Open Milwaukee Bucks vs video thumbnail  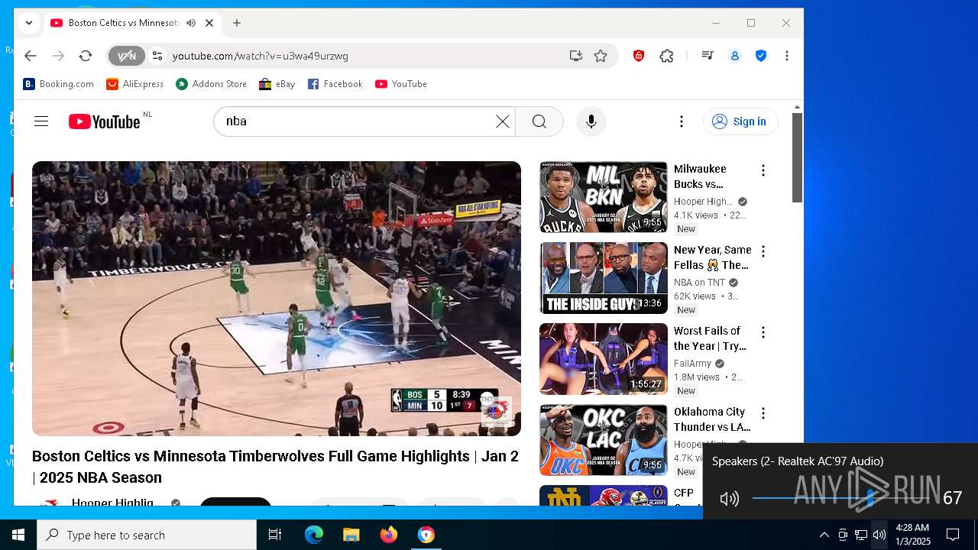[x=604, y=197]
